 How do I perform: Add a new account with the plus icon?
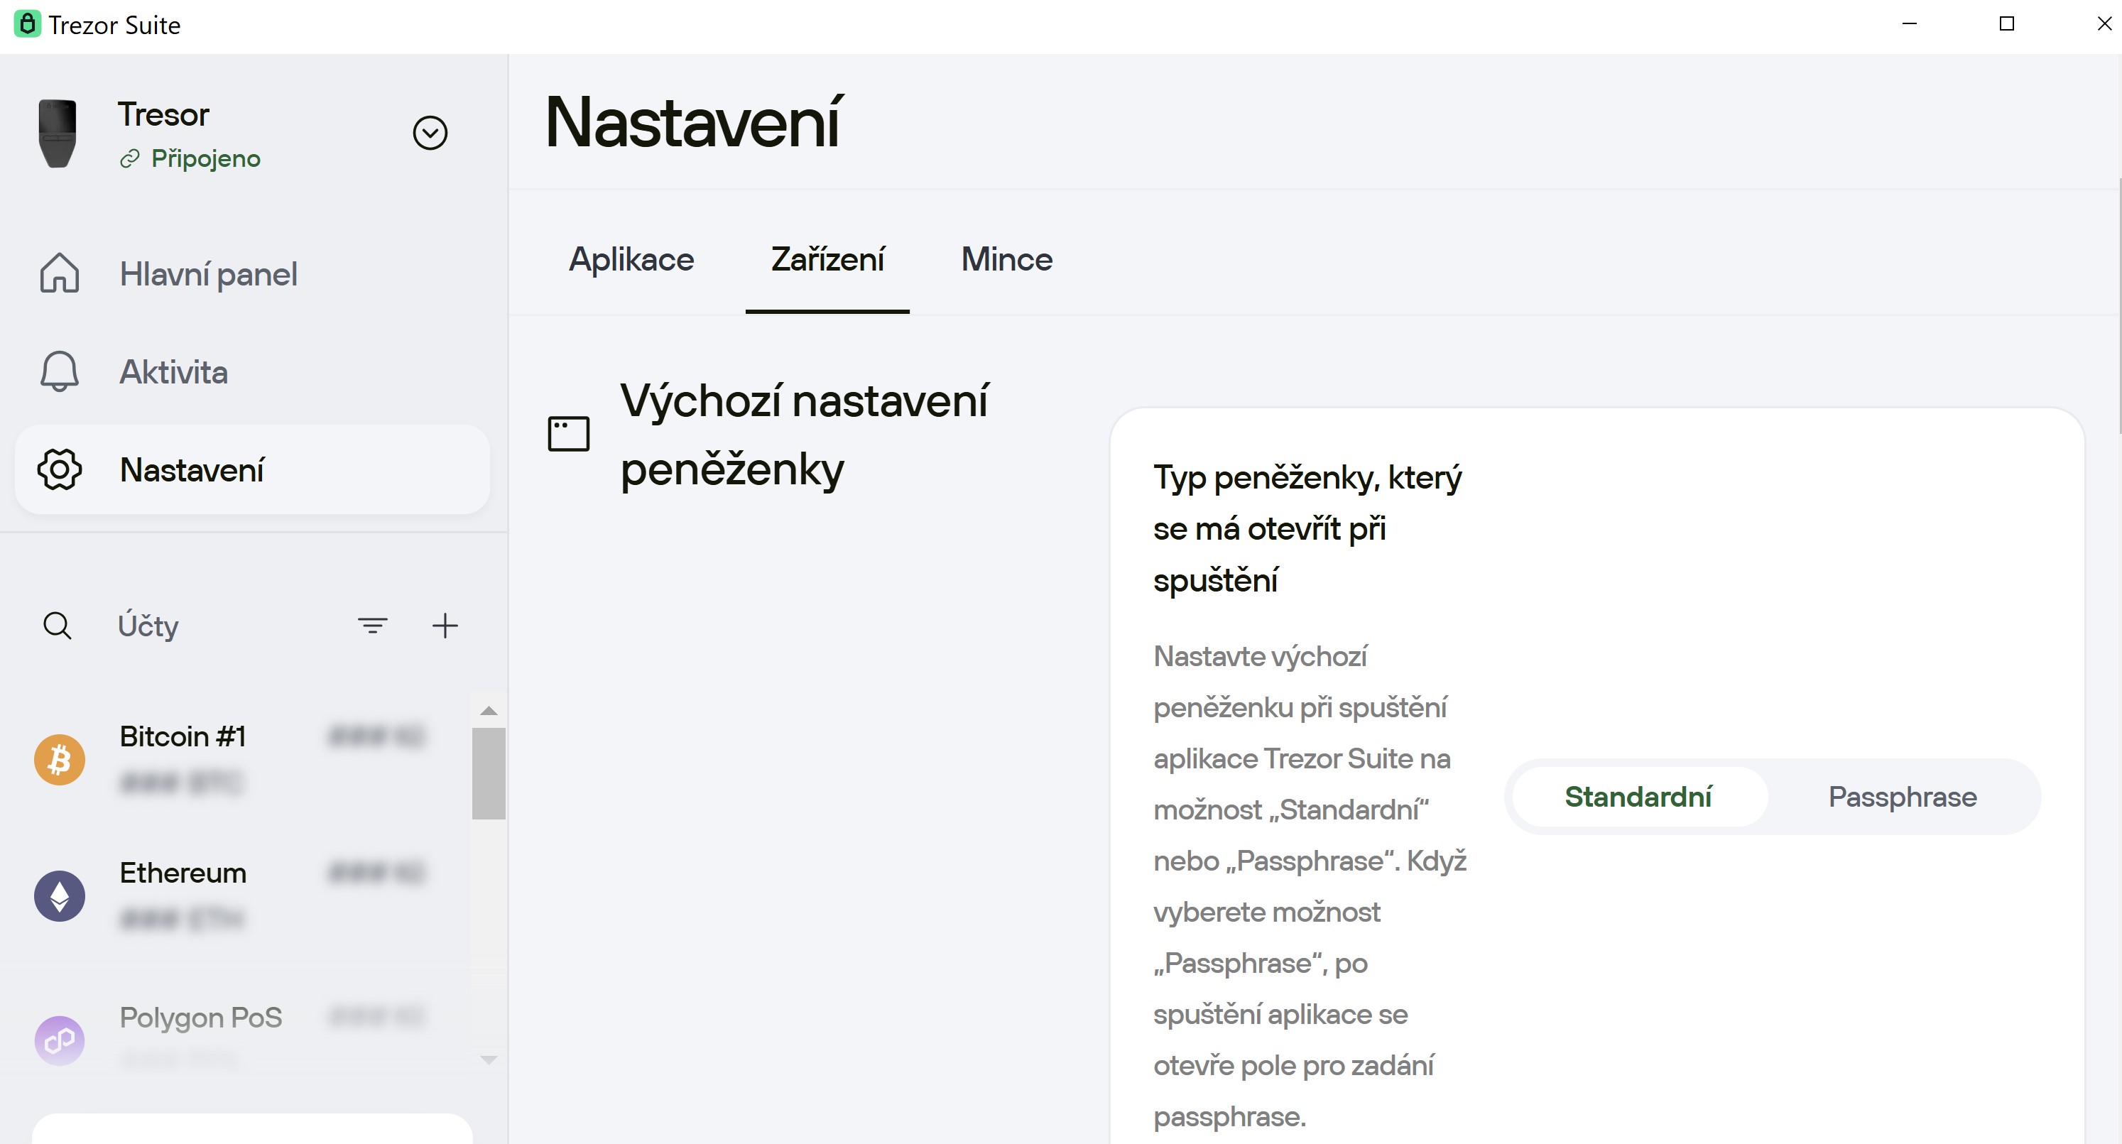[x=445, y=626]
